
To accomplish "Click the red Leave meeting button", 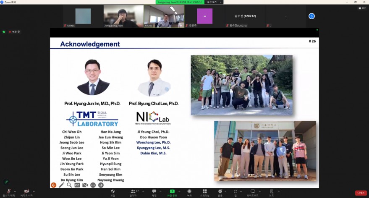I will 361,193.
